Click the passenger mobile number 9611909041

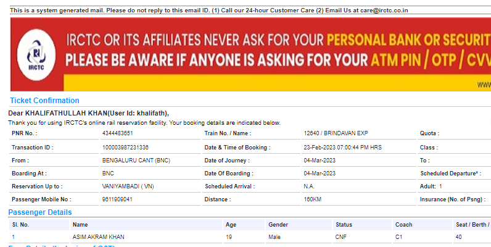117,199
